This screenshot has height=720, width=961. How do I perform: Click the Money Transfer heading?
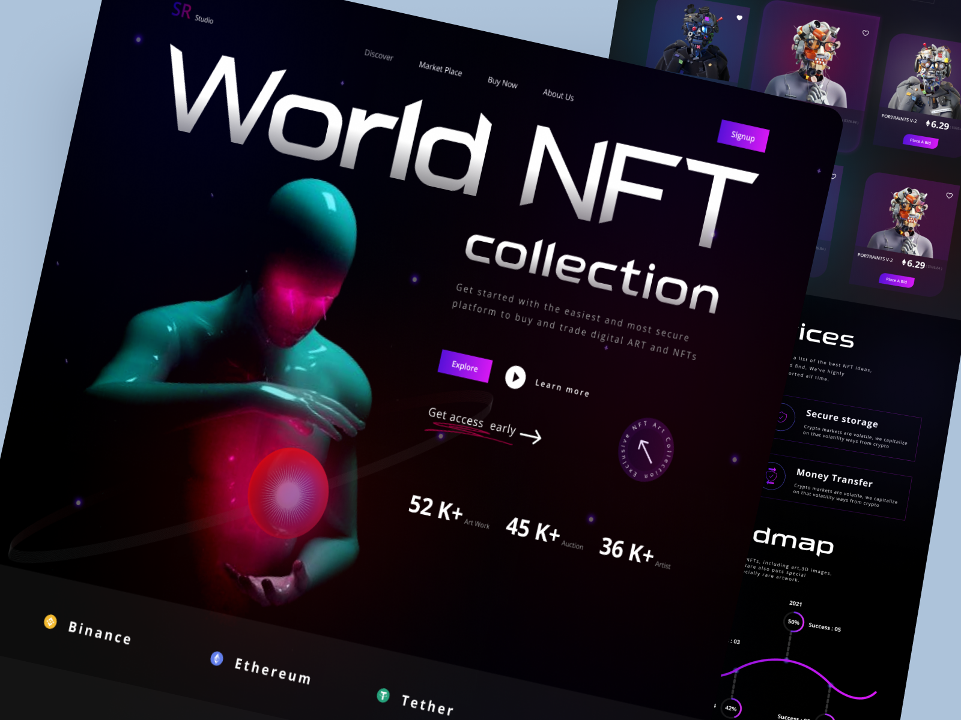pos(834,478)
